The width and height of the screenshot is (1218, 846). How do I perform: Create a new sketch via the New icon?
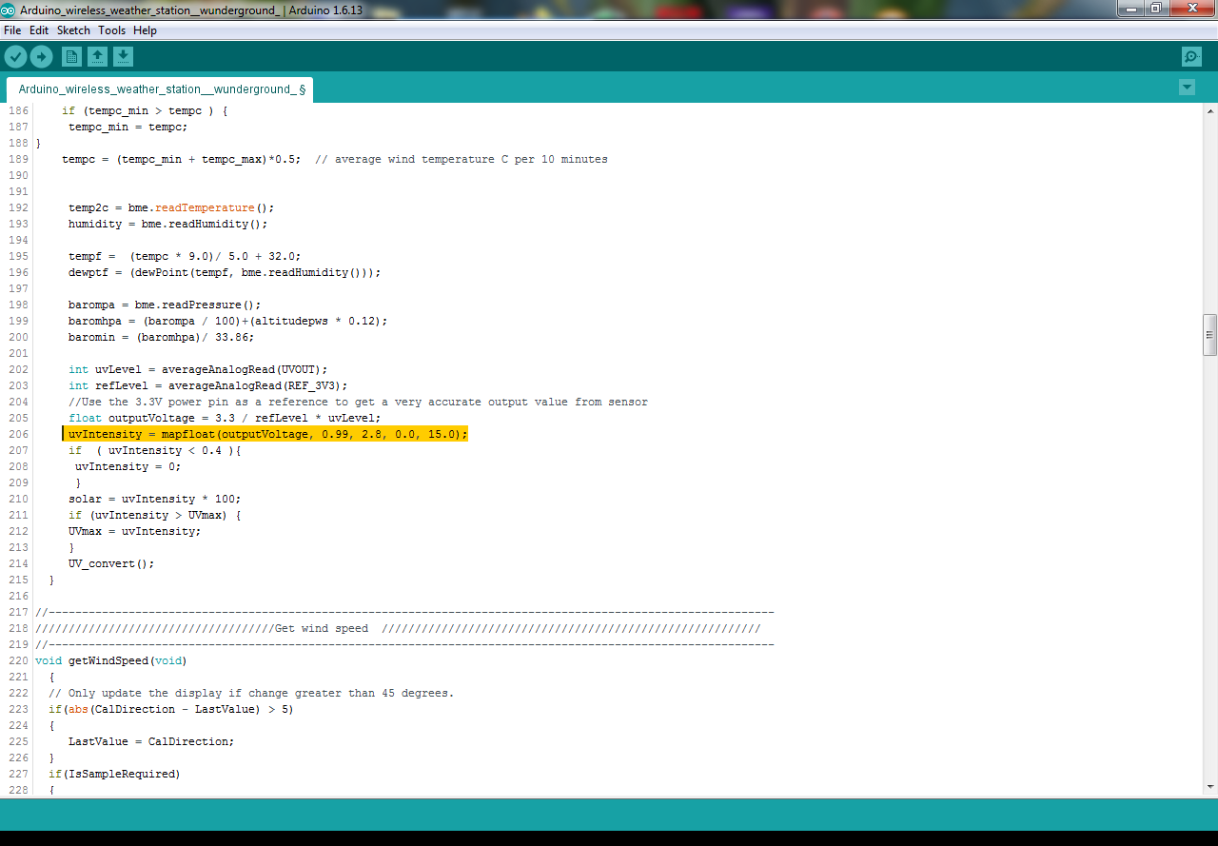[71, 56]
